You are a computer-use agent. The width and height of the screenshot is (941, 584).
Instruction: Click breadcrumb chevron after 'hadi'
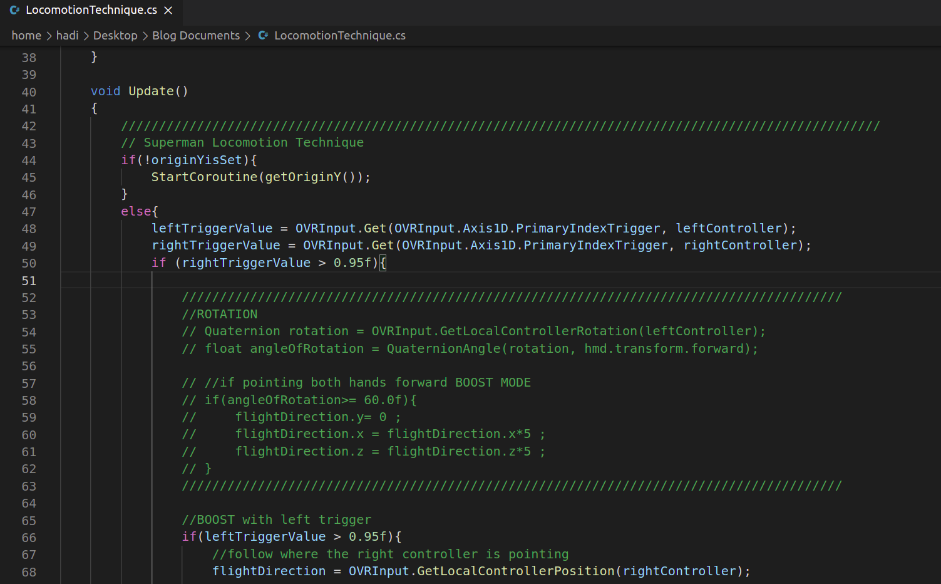(86, 36)
